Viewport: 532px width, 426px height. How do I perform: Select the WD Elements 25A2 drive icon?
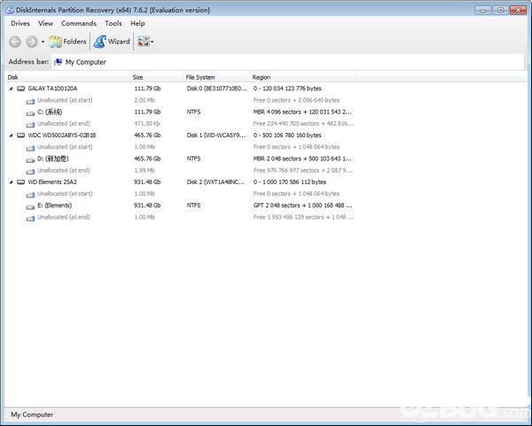click(x=21, y=182)
